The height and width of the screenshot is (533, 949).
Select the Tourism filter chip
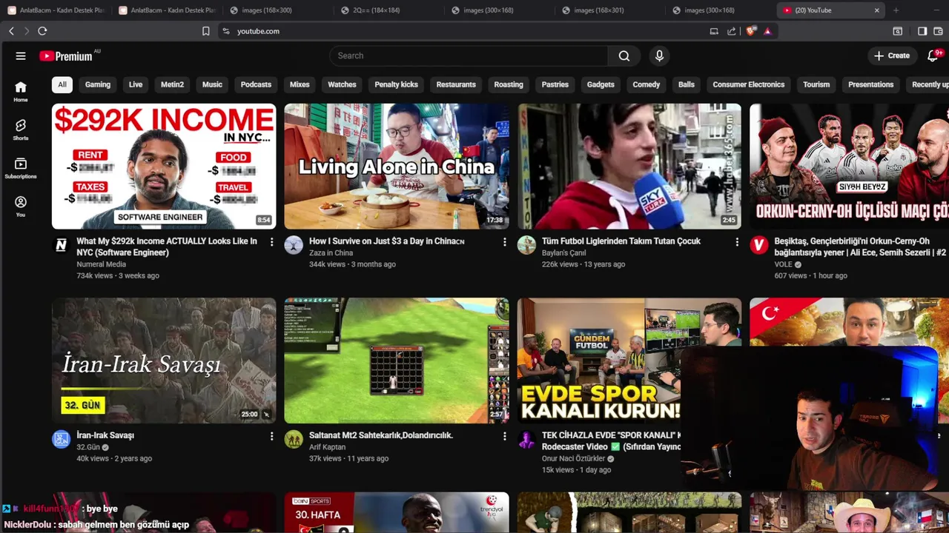816,84
